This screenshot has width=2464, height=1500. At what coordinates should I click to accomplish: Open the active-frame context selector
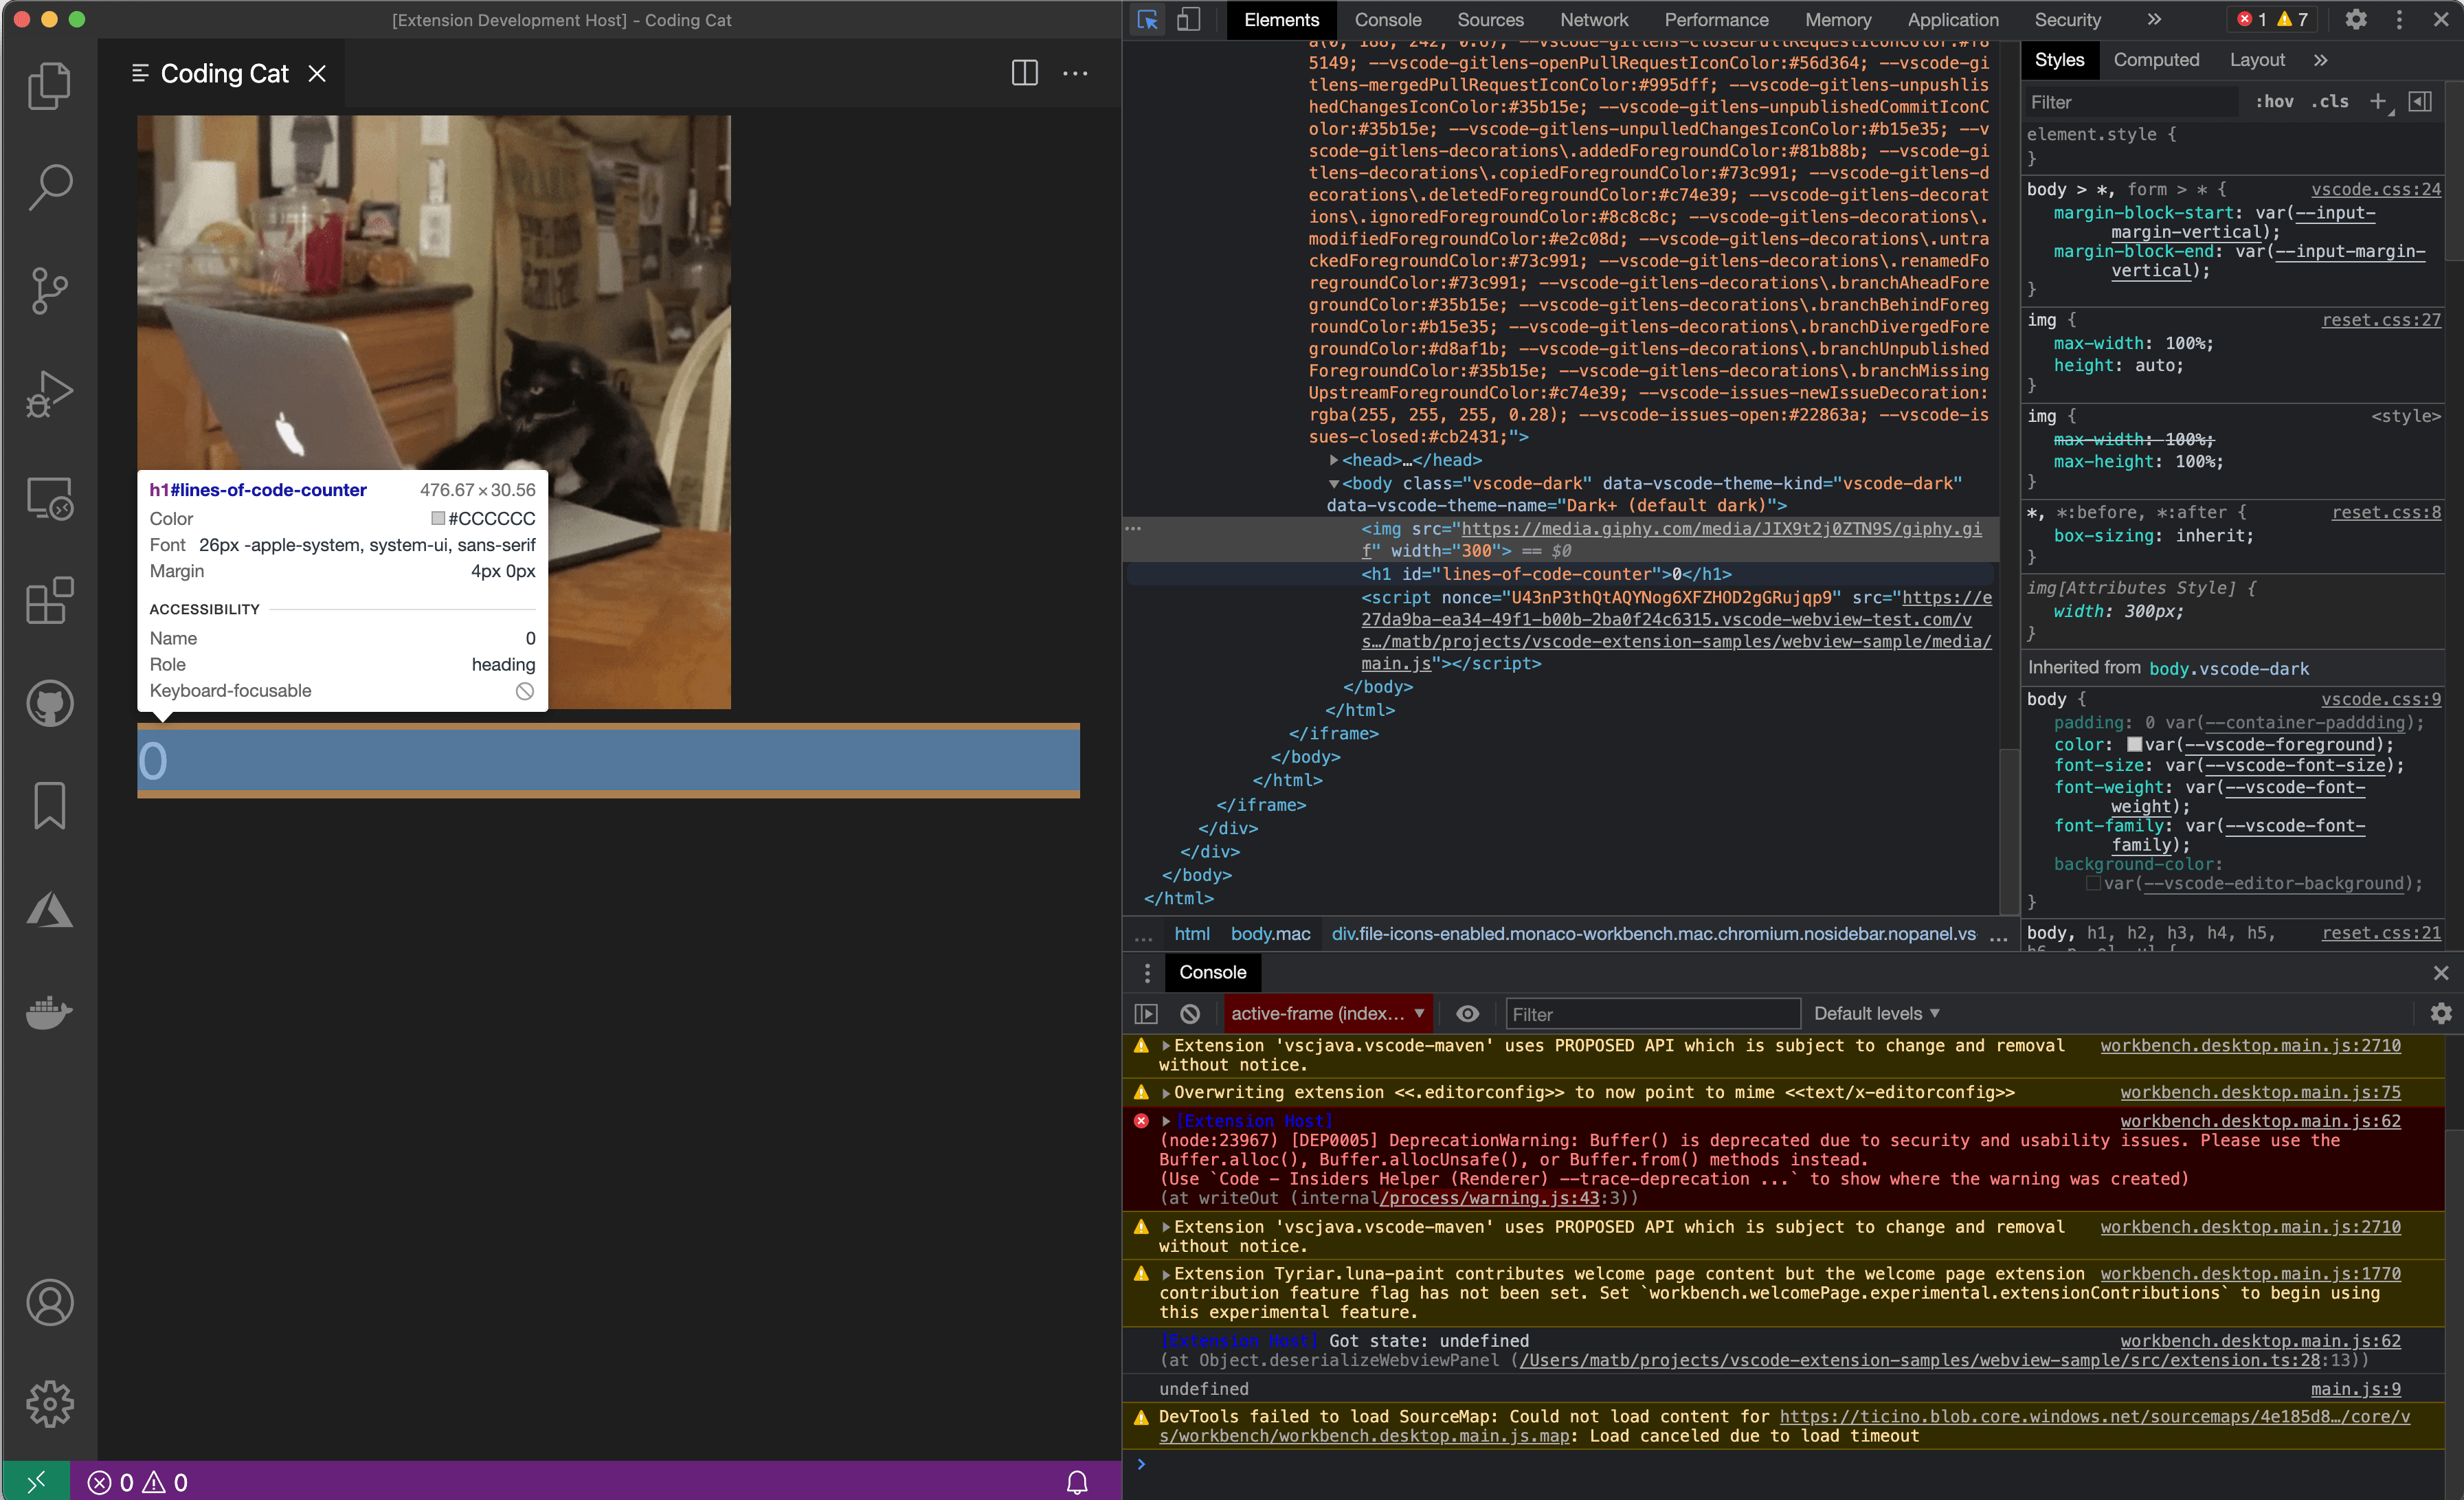click(x=1328, y=1013)
